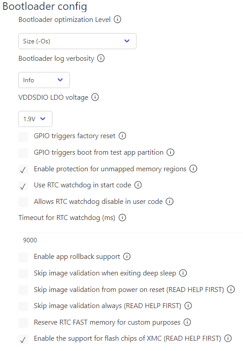243x351 pixels.
Task: Click info icon for Use RTC watchdog in start code
Action: pyautogui.click(x=138, y=185)
